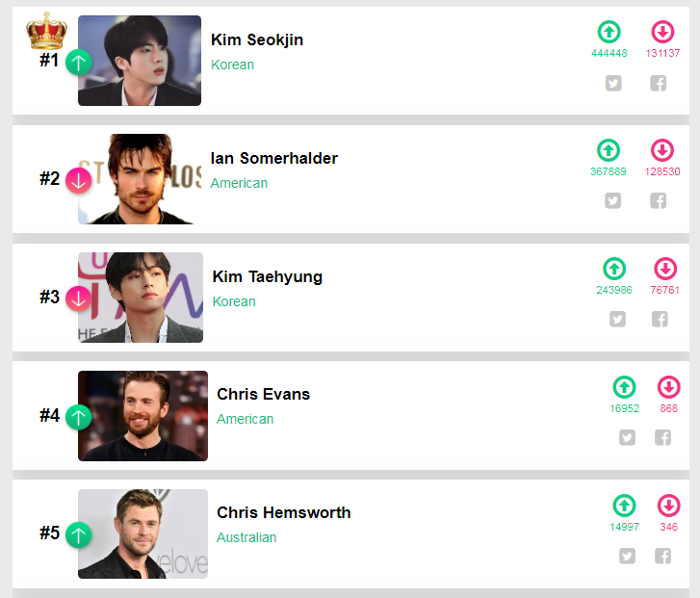Downvote Chris Evans with pink arrow
This screenshot has height=598, width=700.
(668, 387)
